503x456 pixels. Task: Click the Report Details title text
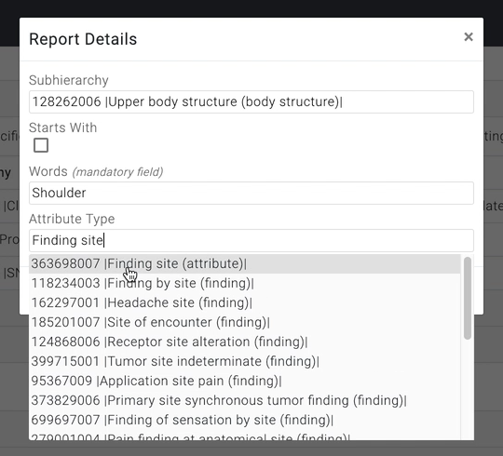click(x=83, y=39)
